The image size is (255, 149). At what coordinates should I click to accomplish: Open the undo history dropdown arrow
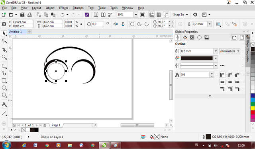tap(67, 15)
